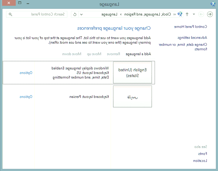The width and height of the screenshot is (218, 171).
Task: Open Options for English (United States)
Action: [x=26, y=73]
